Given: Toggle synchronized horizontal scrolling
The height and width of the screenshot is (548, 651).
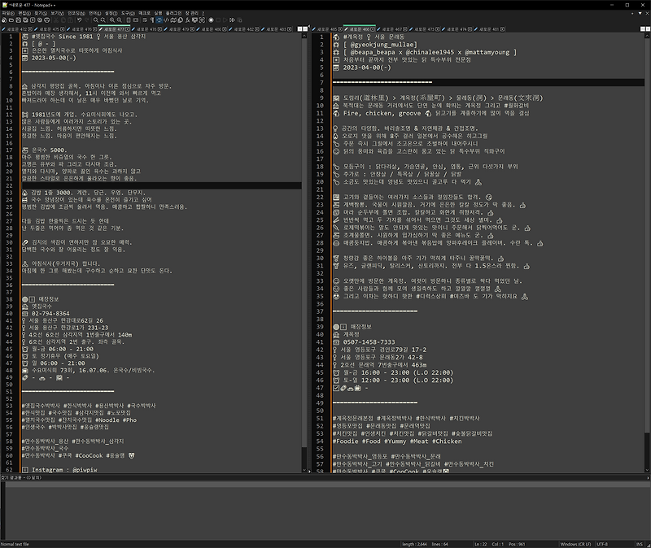Looking at the screenshot, I should point(135,20).
